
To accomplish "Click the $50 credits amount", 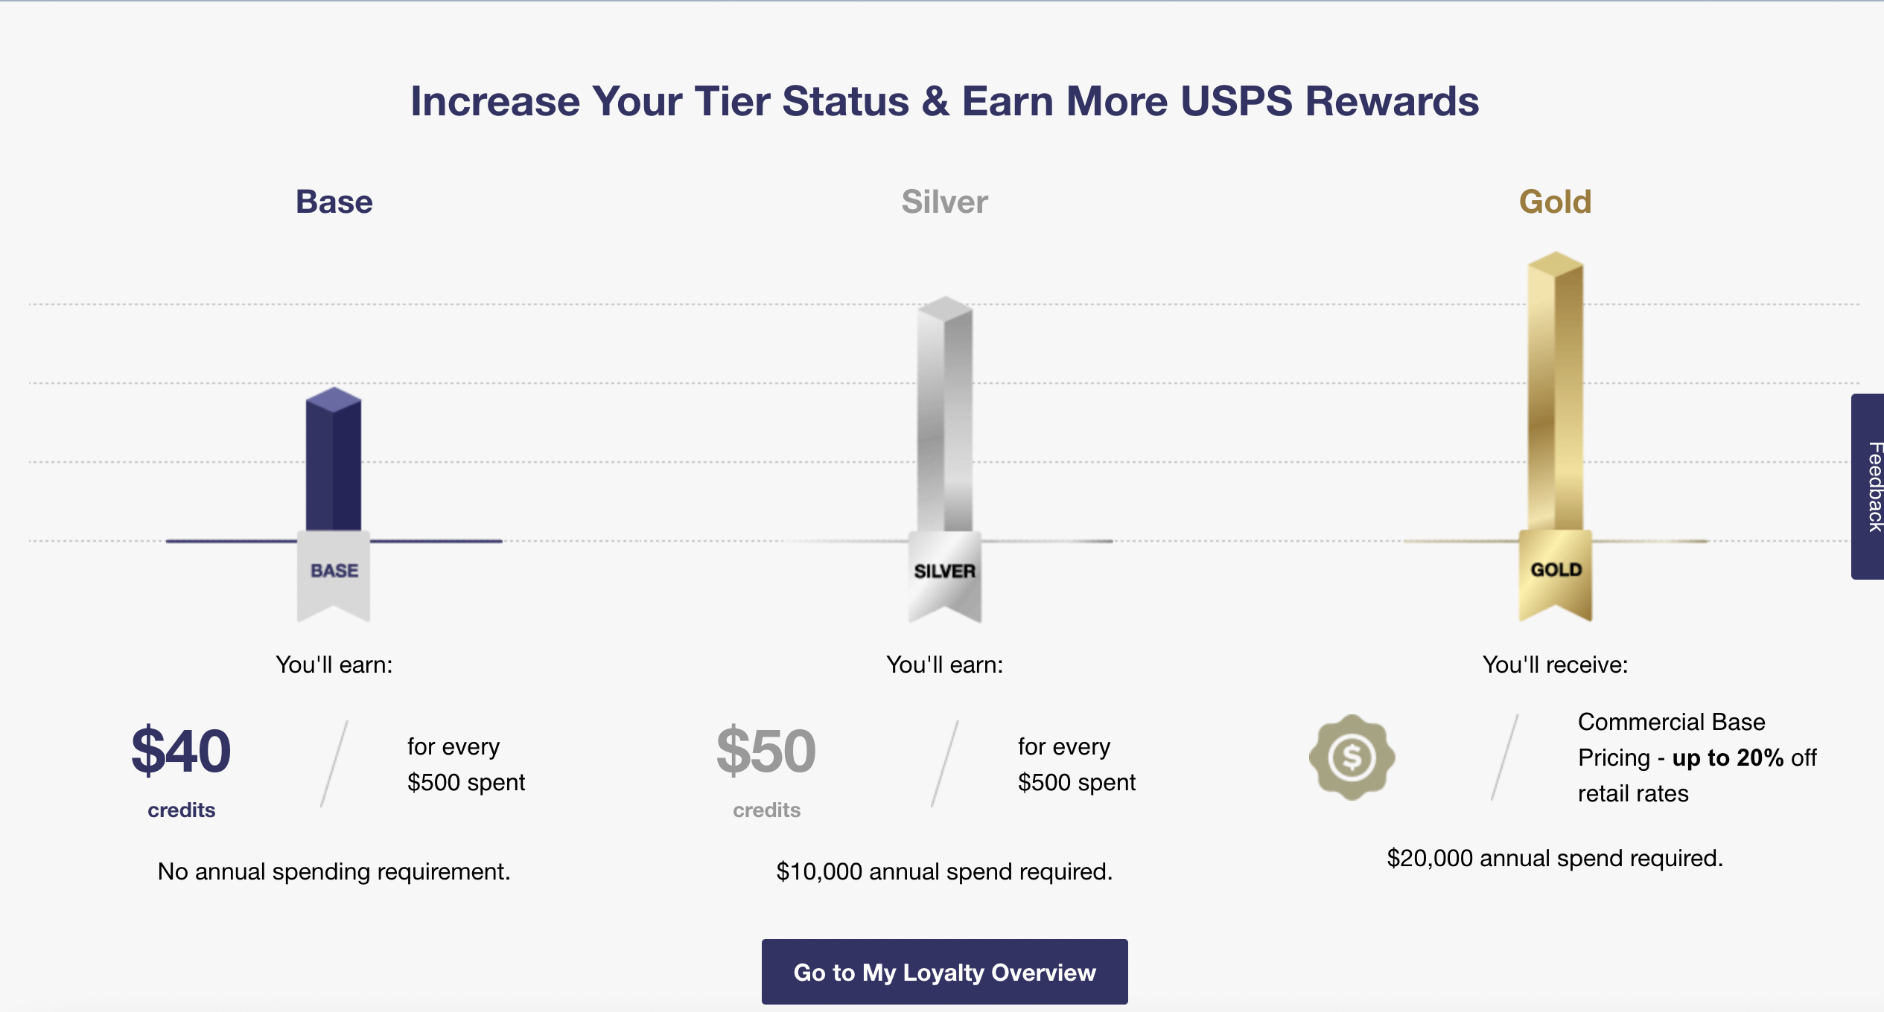I will (766, 752).
